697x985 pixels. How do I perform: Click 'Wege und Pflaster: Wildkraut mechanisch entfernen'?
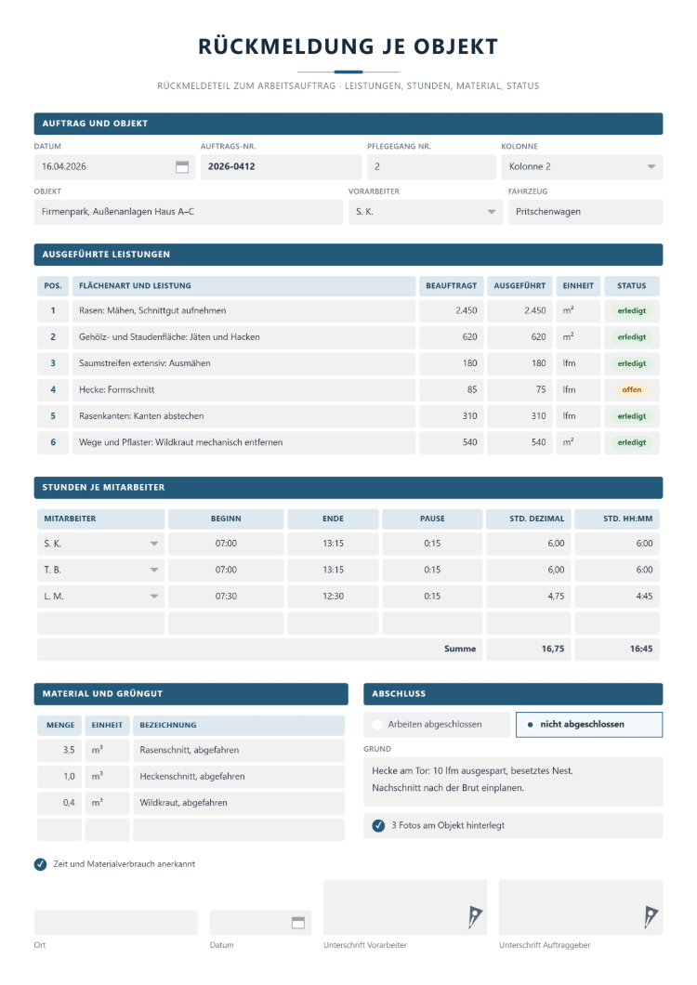[243, 443]
